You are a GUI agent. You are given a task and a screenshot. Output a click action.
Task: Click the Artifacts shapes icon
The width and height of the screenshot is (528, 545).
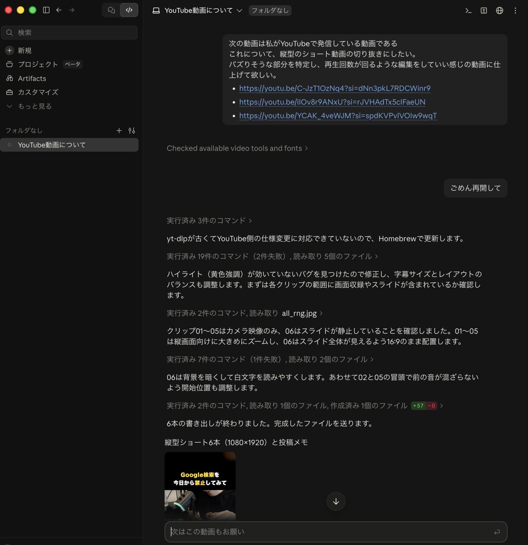9,78
